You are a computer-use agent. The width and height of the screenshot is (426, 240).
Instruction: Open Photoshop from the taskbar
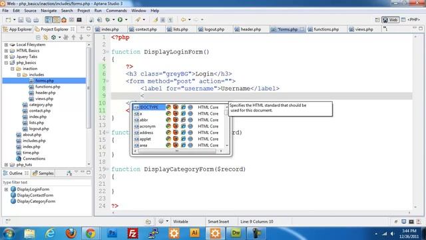tap(112, 233)
